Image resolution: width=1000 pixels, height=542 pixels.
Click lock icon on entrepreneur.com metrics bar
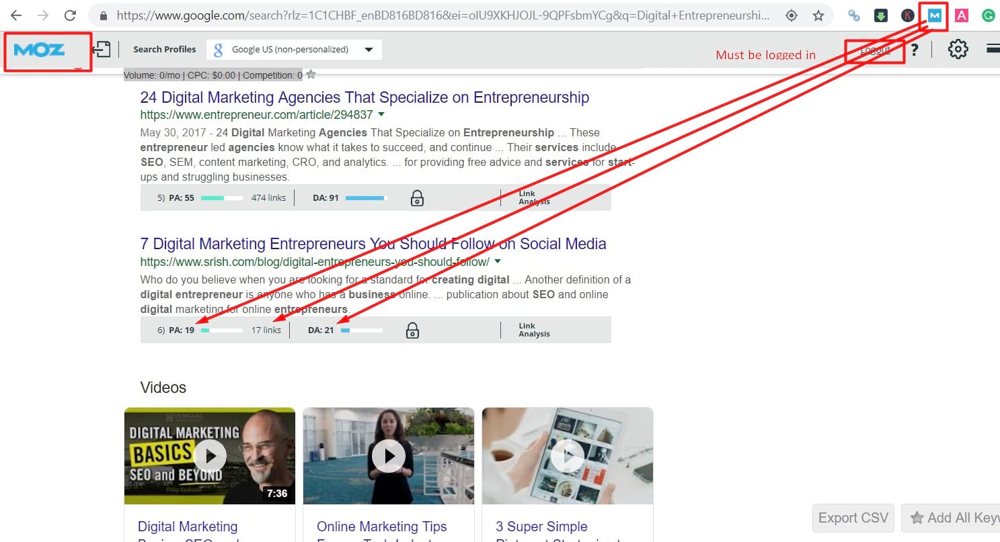click(x=417, y=198)
